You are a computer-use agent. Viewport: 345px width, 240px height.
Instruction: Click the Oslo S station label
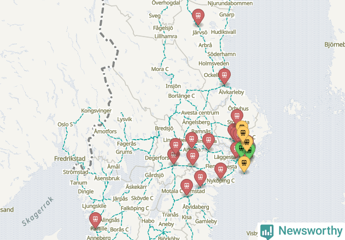[x=65, y=124]
